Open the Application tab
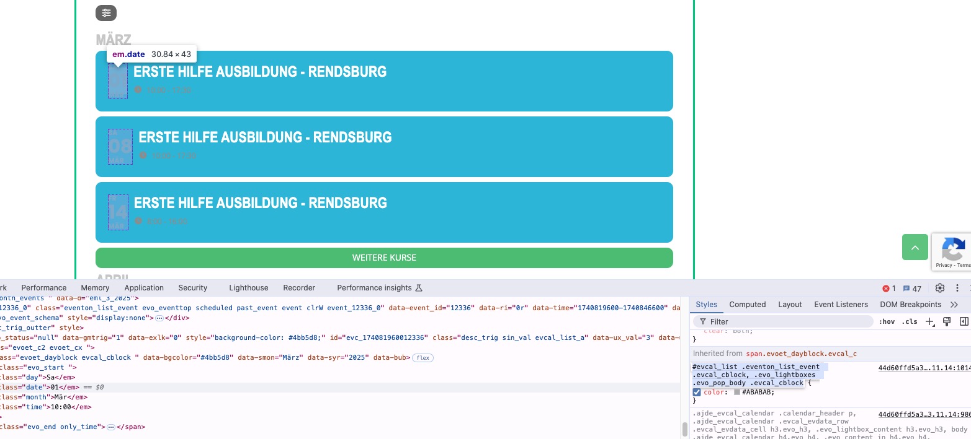The width and height of the screenshot is (971, 439). (144, 288)
